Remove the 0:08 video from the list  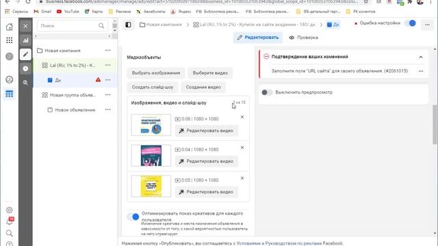[x=242, y=117]
